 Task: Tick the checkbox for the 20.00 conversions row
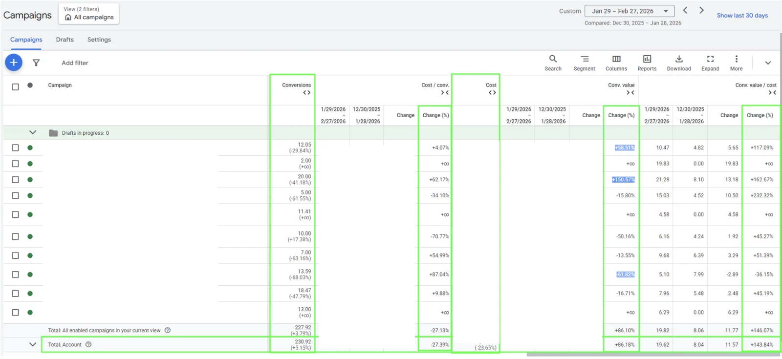[x=16, y=180]
